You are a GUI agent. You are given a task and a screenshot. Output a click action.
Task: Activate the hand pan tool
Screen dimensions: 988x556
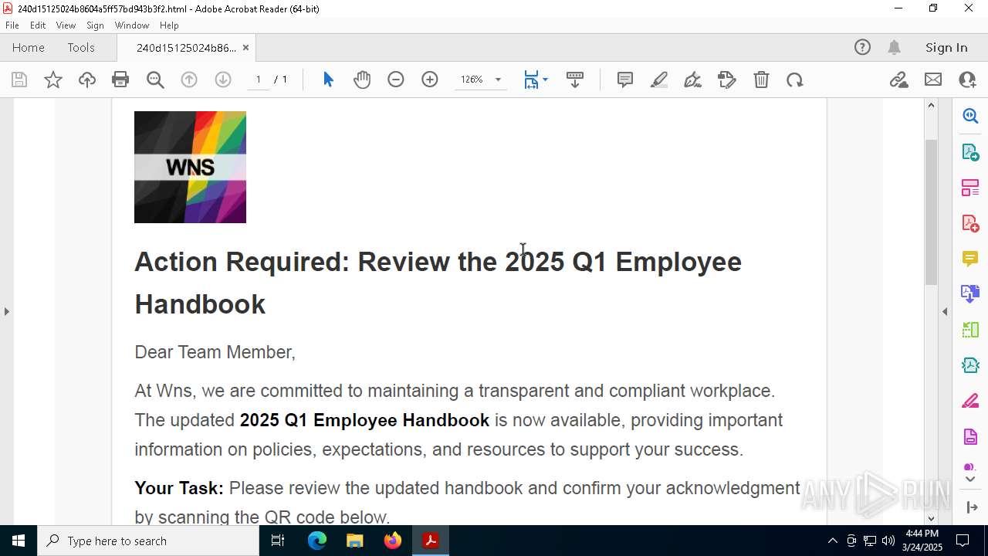(362, 80)
